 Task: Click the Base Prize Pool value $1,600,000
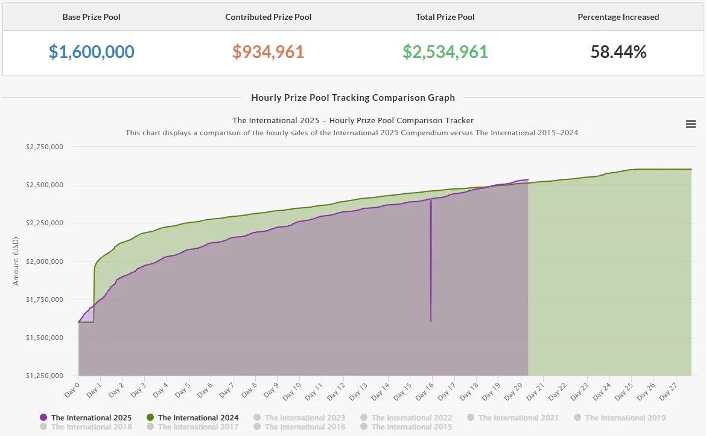pyautogui.click(x=91, y=52)
